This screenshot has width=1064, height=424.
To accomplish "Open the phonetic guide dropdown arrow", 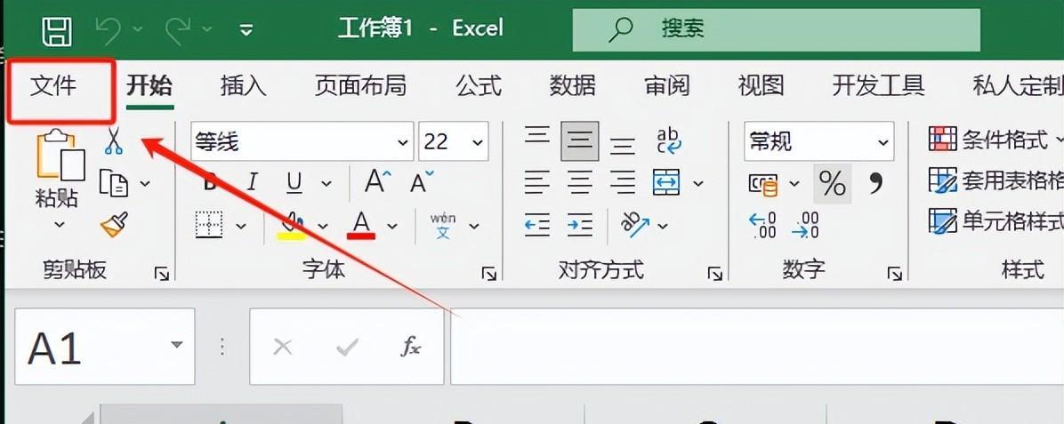I will pyautogui.click(x=474, y=226).
